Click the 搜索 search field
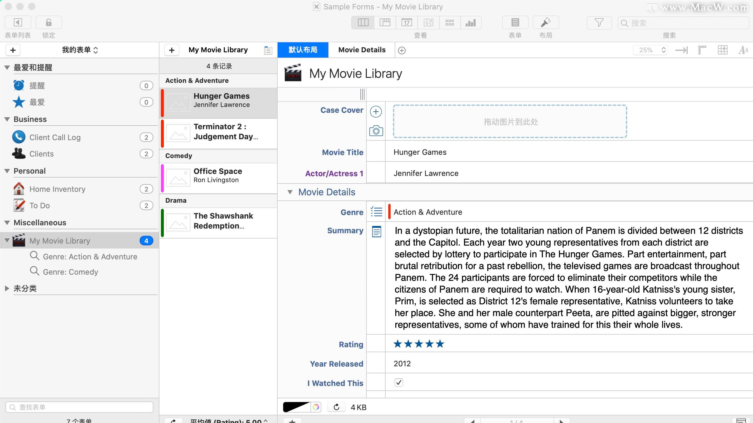The width and height of the screenshot is (753, 423). click(683, 23)
